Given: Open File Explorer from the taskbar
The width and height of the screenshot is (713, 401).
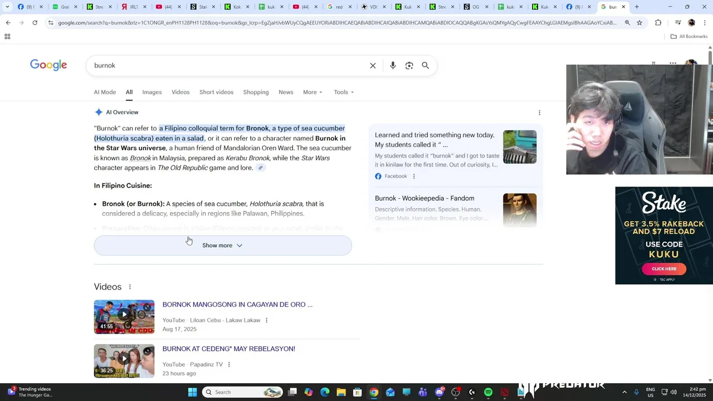Looking at the screenshot, I should point(341,392).
